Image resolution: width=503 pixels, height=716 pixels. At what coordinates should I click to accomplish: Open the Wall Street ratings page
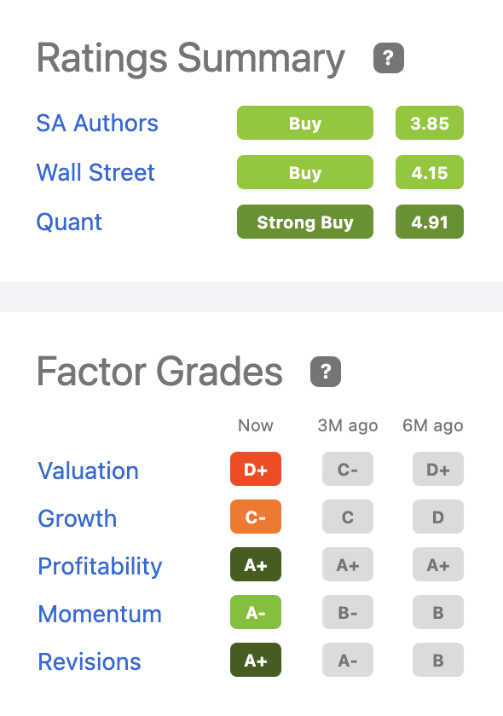coord(95,173)
